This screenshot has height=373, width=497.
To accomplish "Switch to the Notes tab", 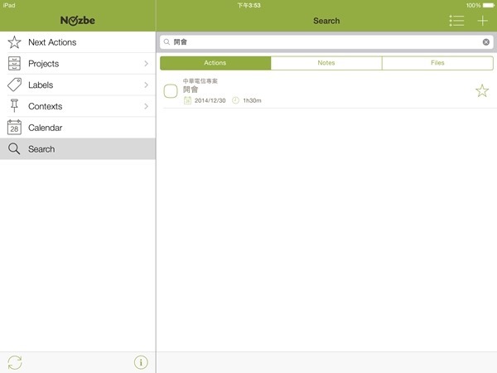I will 326,63.
